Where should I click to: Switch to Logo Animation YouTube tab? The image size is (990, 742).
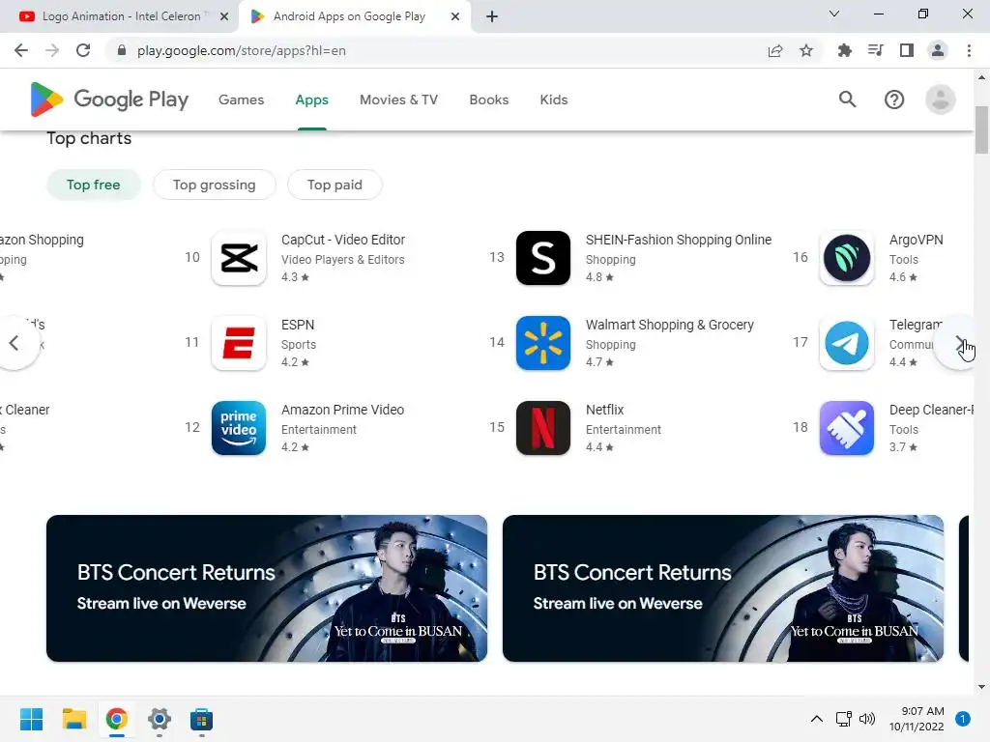coord(120,16)
